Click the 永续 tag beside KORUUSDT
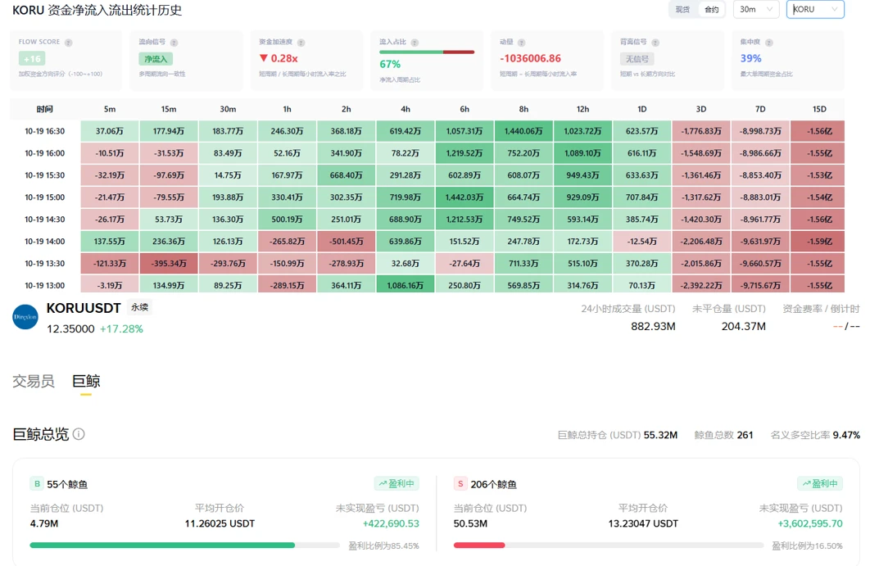 pos(139,307)
